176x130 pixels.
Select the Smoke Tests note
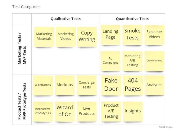click(x=132, y=35)
